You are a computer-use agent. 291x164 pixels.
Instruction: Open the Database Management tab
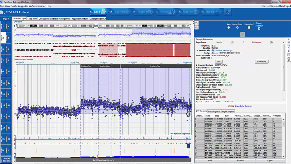click(x=60, y=19)
